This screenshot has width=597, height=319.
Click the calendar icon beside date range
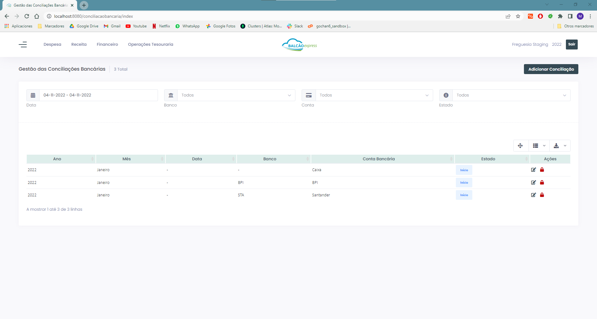click(x=33, y=95)
